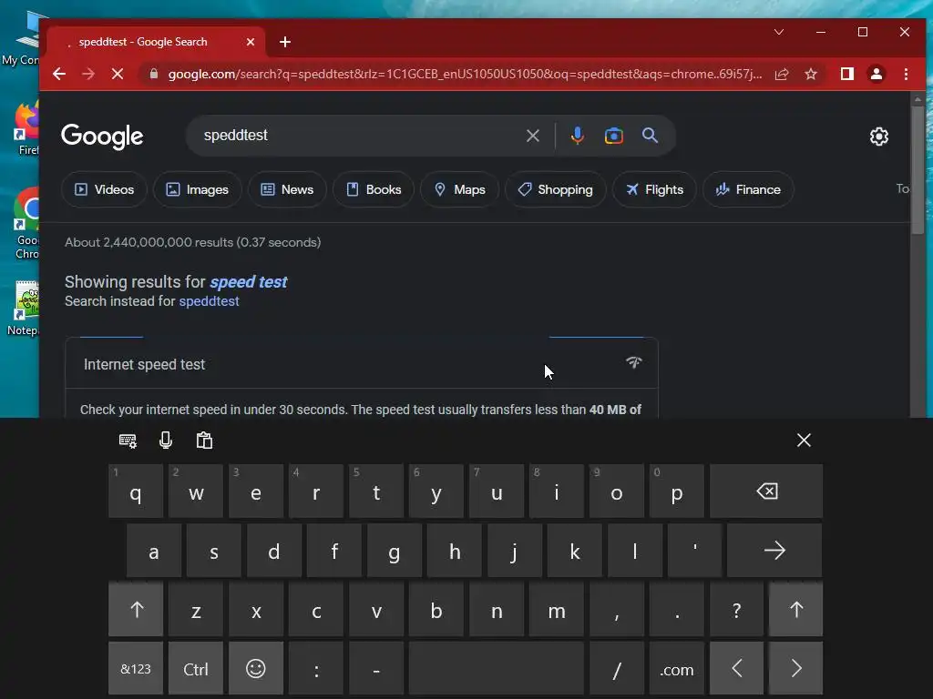933x699 pixels.
Task: Filter results by News
Action: tap(287, 189)
